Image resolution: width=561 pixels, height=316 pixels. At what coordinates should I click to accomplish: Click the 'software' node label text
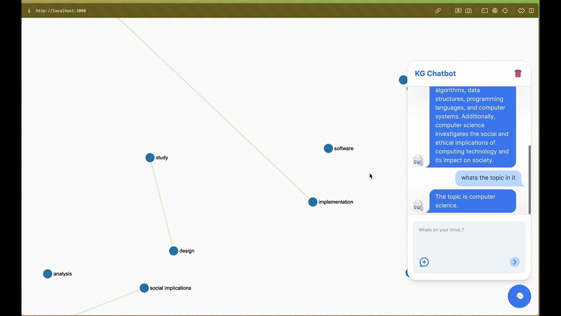pos(344,148)
